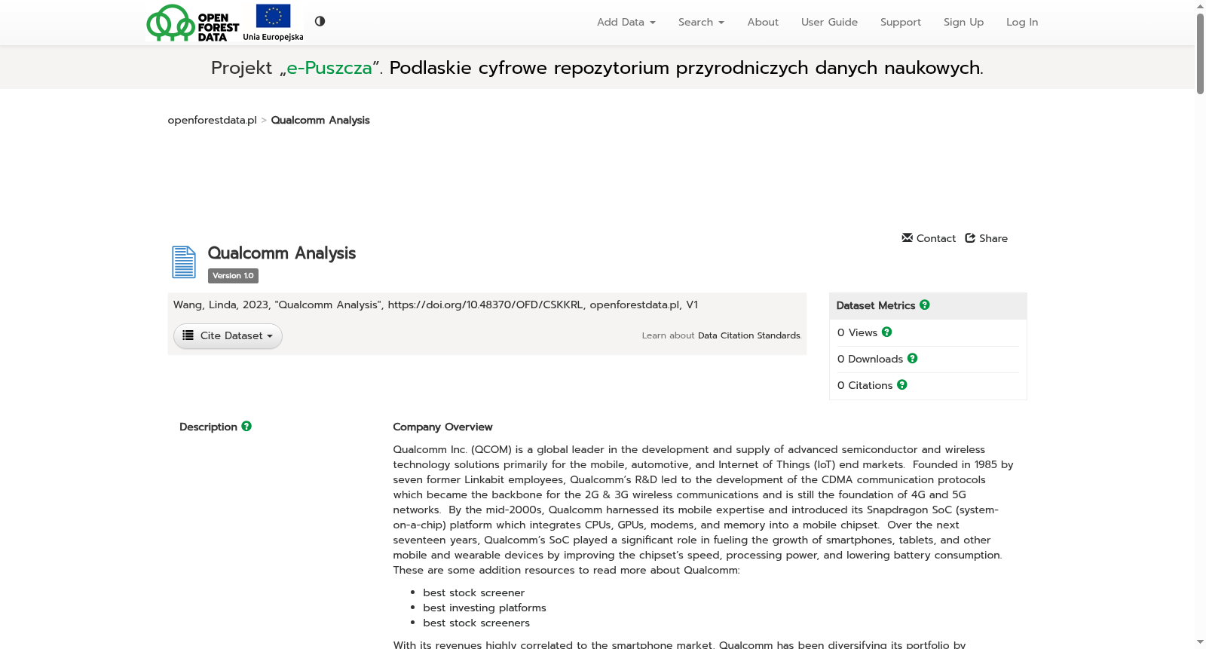Click the Open Forest Data logo
Screen dimensions: 1206x649
point(193,23)
